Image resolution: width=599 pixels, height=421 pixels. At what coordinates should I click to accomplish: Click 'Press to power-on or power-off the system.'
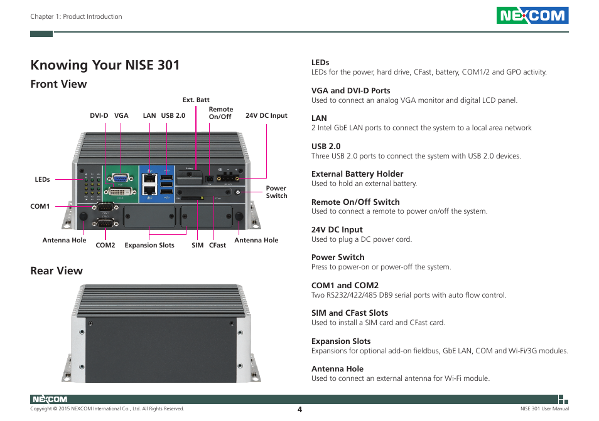coord(381,267)
